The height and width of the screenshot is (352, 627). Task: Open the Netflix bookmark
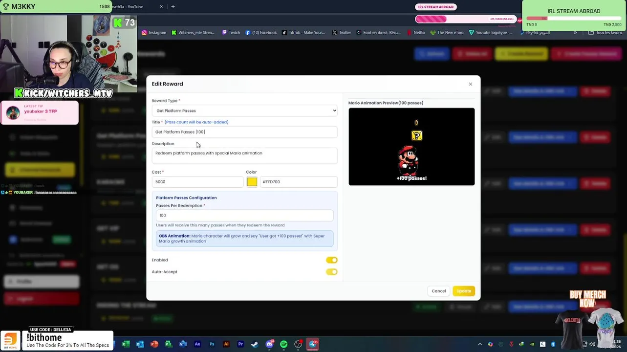pyautogui.click(x=416, y=33)
